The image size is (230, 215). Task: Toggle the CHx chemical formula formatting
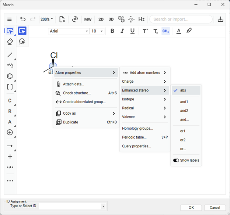click(165, 31)
